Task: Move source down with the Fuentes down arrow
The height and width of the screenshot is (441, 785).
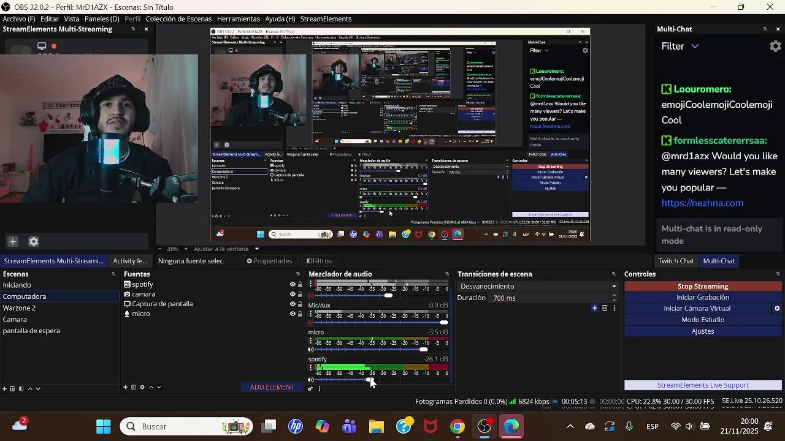Action: [159, 387]
